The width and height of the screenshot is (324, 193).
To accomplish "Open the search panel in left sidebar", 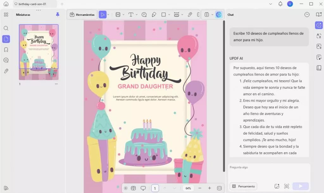I will click(6, 28).
